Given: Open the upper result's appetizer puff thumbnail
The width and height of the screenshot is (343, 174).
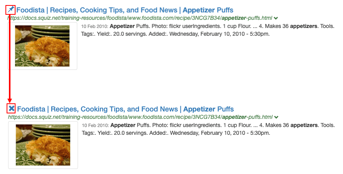Looking at the screenshot, I should point(42,46).
